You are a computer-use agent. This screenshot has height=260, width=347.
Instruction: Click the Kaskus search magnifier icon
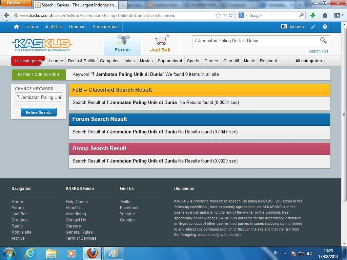point(323,41)
